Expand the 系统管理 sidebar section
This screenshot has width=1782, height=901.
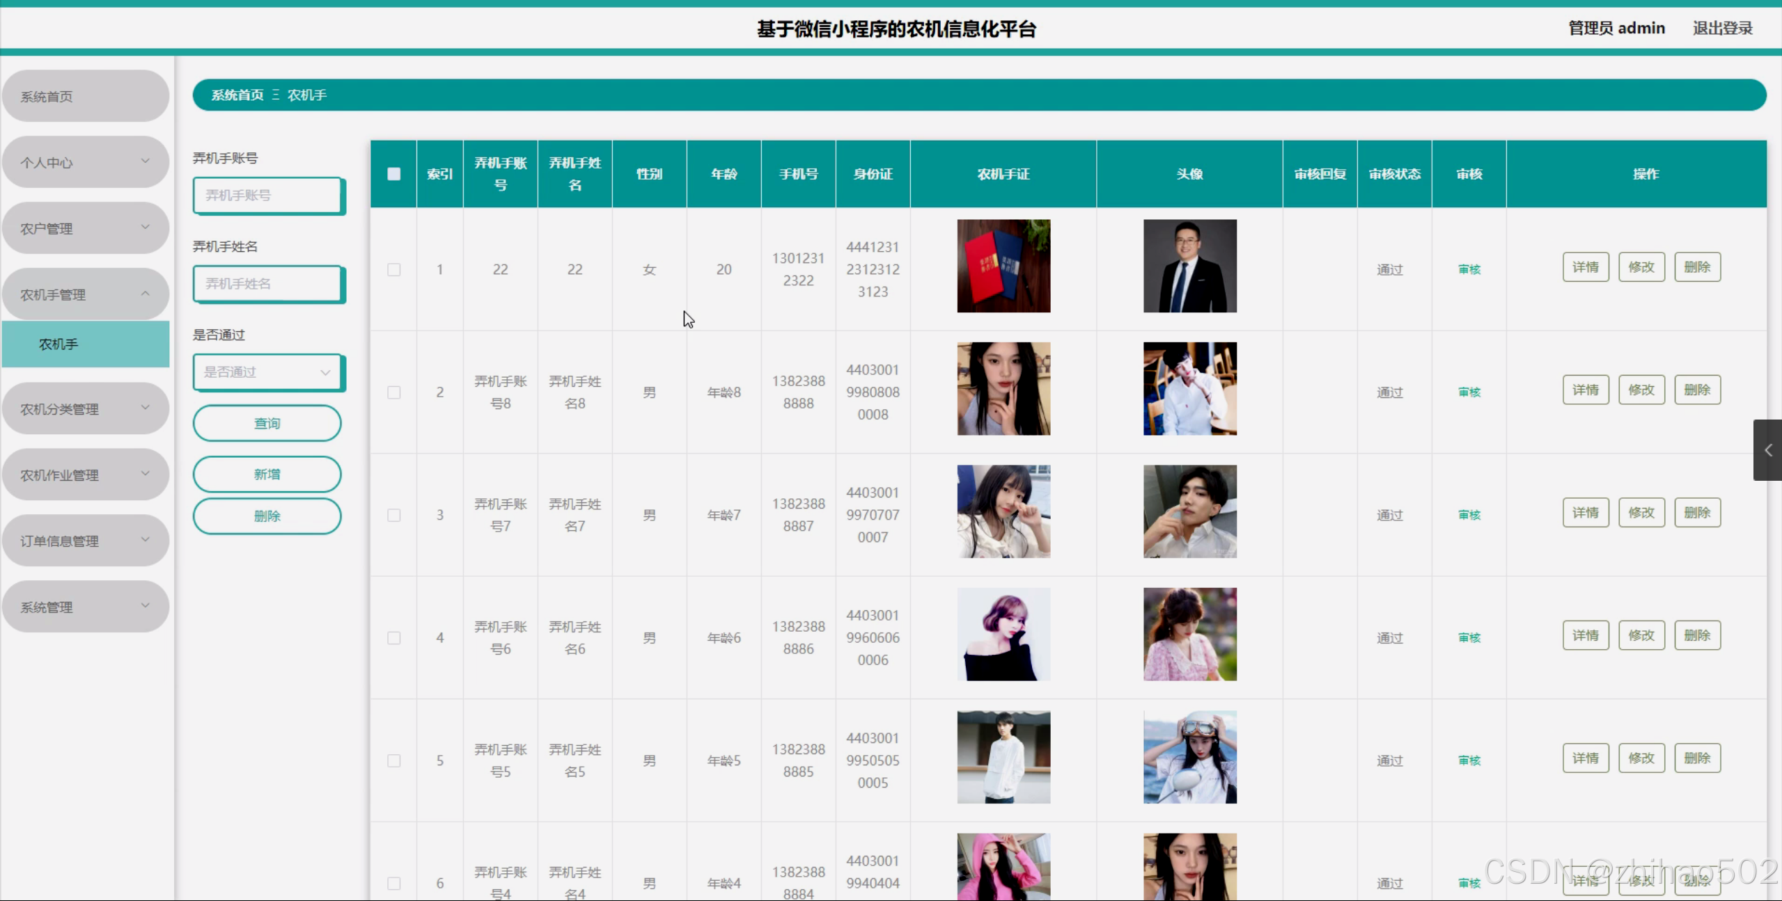pyautogui.click(x=85, y=606)
